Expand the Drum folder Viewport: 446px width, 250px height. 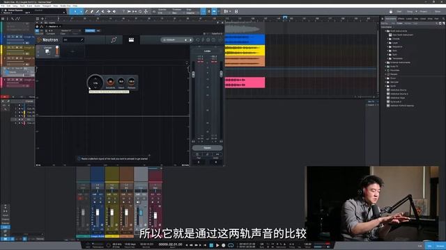[386, 78]
